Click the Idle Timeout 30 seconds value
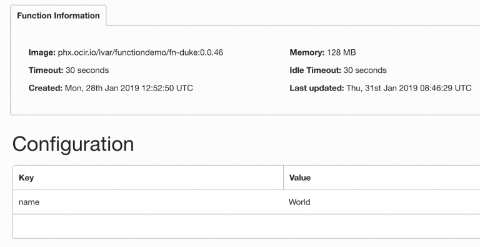Screen dimensions: 480x247 pyautogui.click(x=365, y=70)
